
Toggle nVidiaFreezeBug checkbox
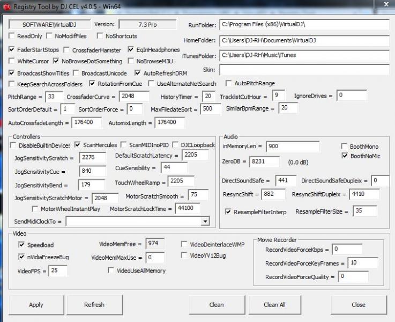point(21,257)
